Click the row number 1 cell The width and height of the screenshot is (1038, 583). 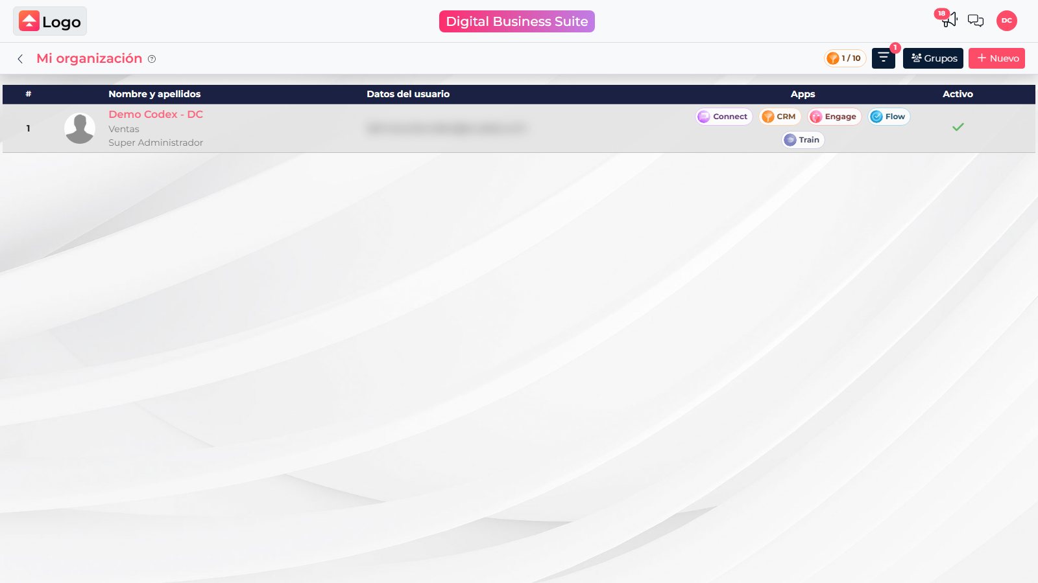28,128
